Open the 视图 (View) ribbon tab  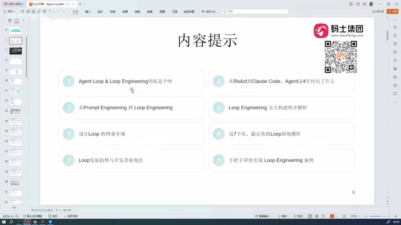click(162, 12)
